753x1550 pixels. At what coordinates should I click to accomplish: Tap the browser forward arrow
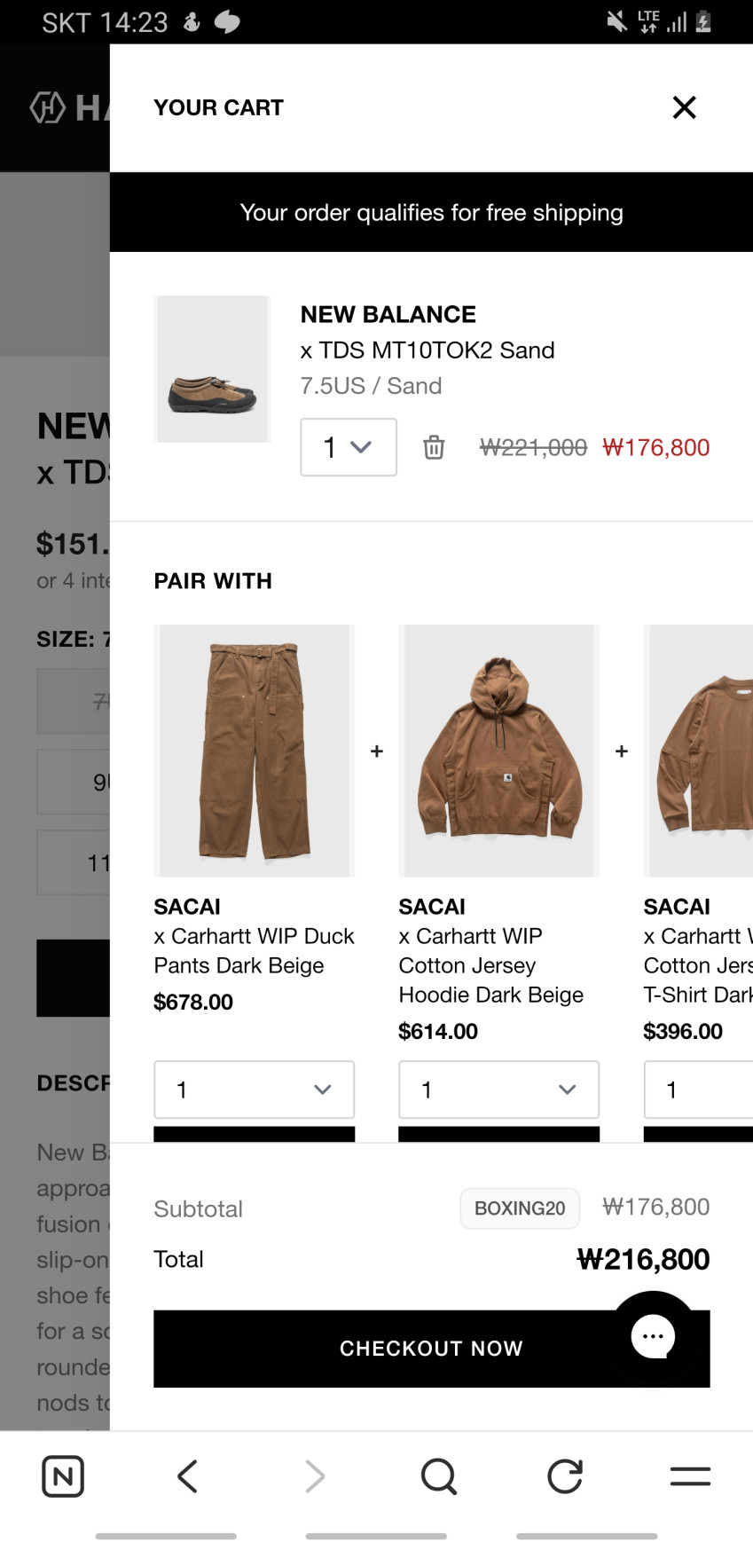(314, 1476)
